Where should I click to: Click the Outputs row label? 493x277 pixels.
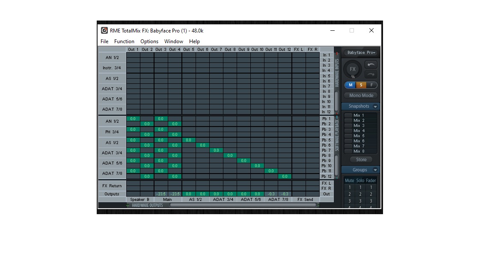tap(112, 194)
